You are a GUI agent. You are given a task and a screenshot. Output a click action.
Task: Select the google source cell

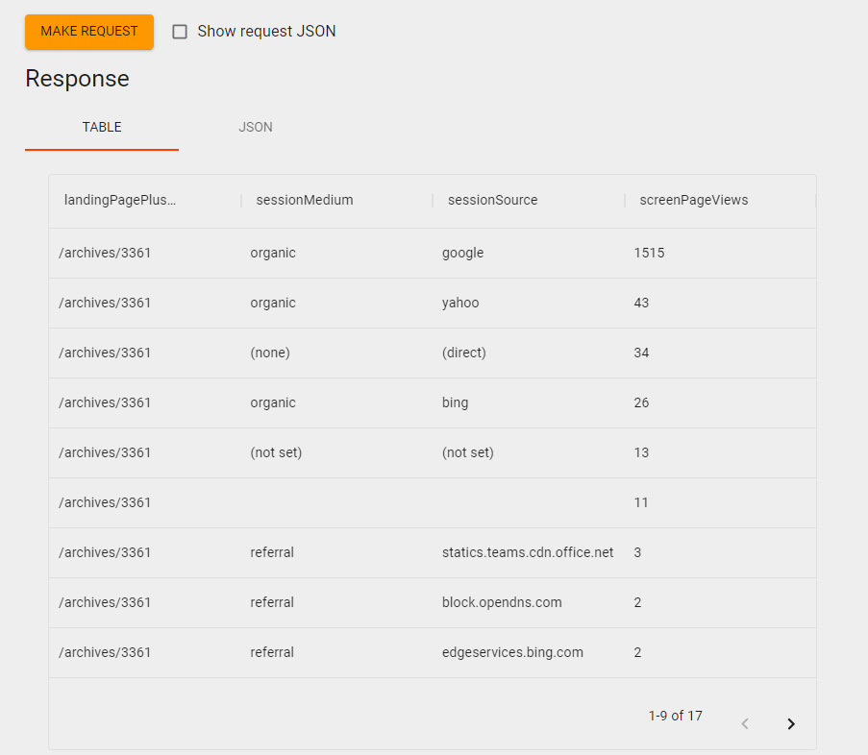pyautogui.click(x=462, y=253)
